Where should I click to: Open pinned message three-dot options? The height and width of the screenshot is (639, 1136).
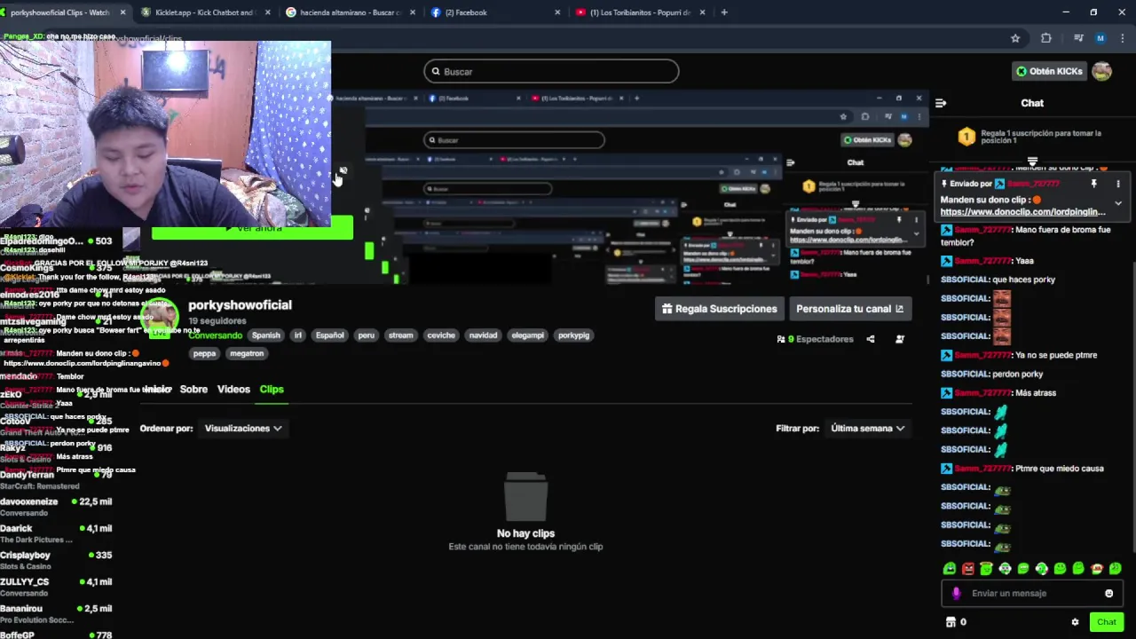pyautogui.click(x=1117, y=184)
